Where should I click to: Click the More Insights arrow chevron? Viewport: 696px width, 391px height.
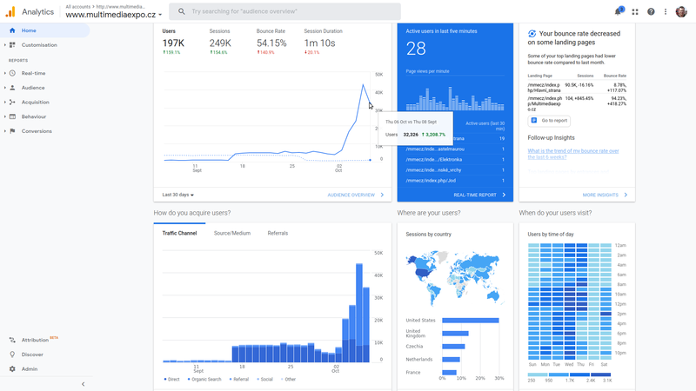[x=626, y=195]
